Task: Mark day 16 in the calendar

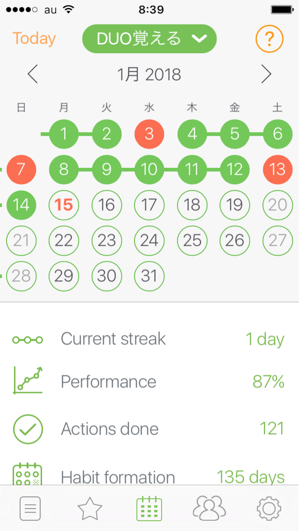Action: [107, 205]
